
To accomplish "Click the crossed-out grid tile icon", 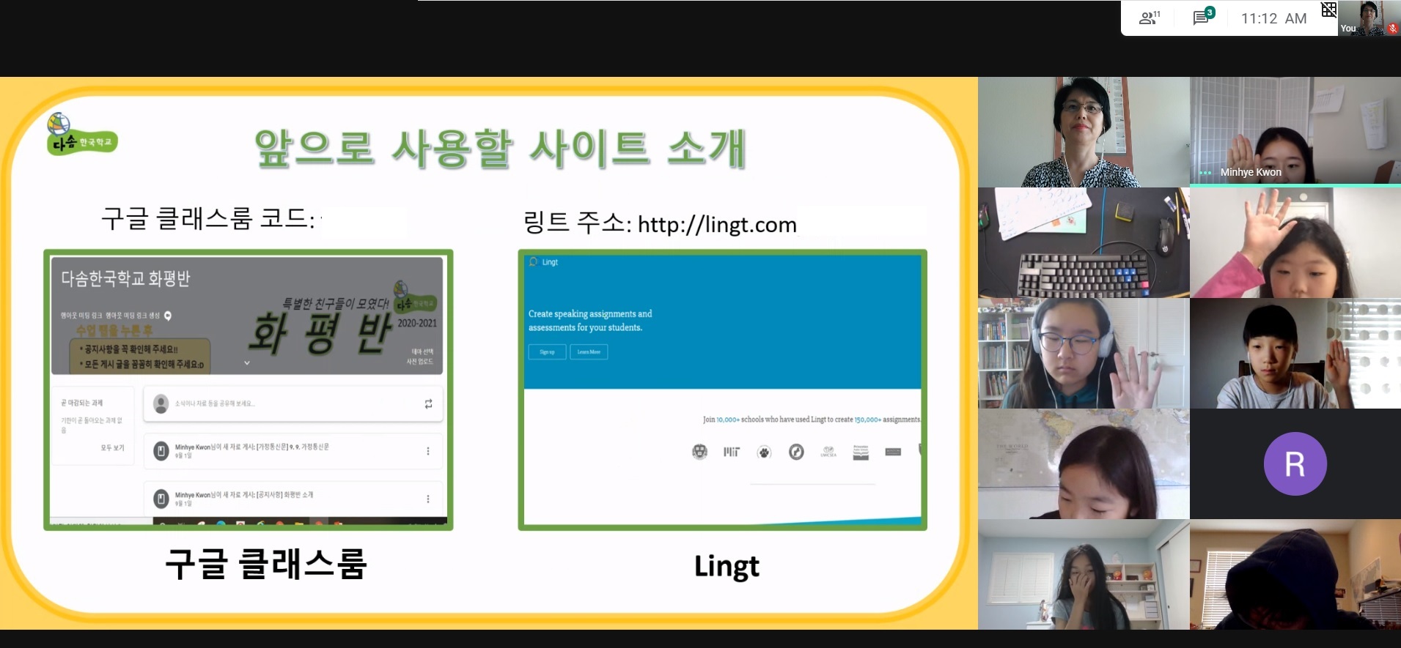I will [x=1328, y=10].
